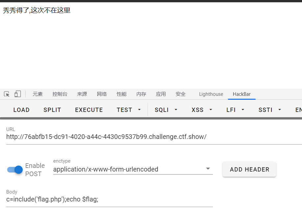Open the TEST dropdown in HackBar
This screenshot has height=212, width=302.
pyautogui.click(x=129, y=110)
